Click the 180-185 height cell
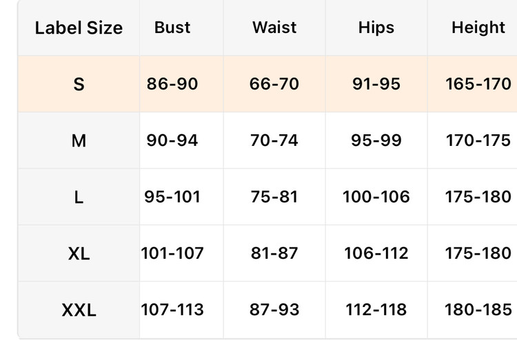Image resolution: width=517 pixels, height=340 pixels. 478,310
